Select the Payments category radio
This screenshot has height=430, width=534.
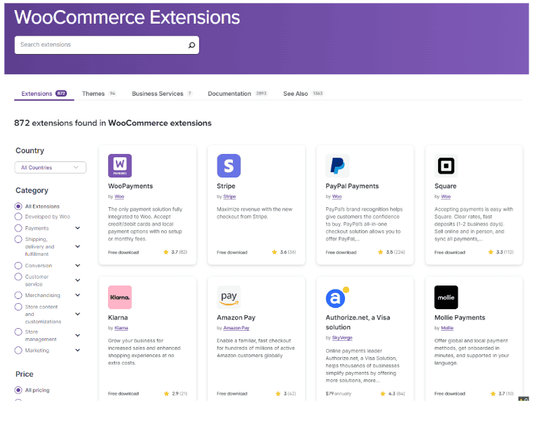pyautogui.click(x=18, y=227)
